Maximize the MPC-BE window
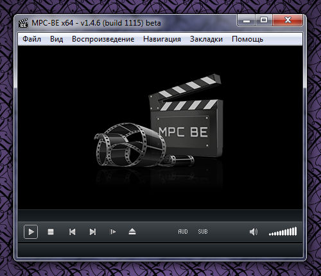The height and width of the screenshot is (276, 321). click(264, 20)
